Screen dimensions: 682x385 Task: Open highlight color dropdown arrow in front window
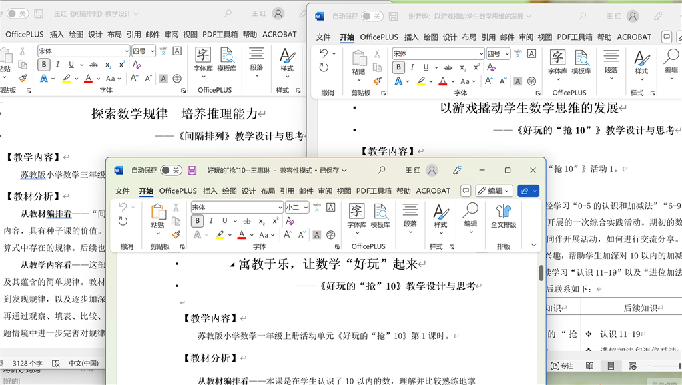point(230,235)
